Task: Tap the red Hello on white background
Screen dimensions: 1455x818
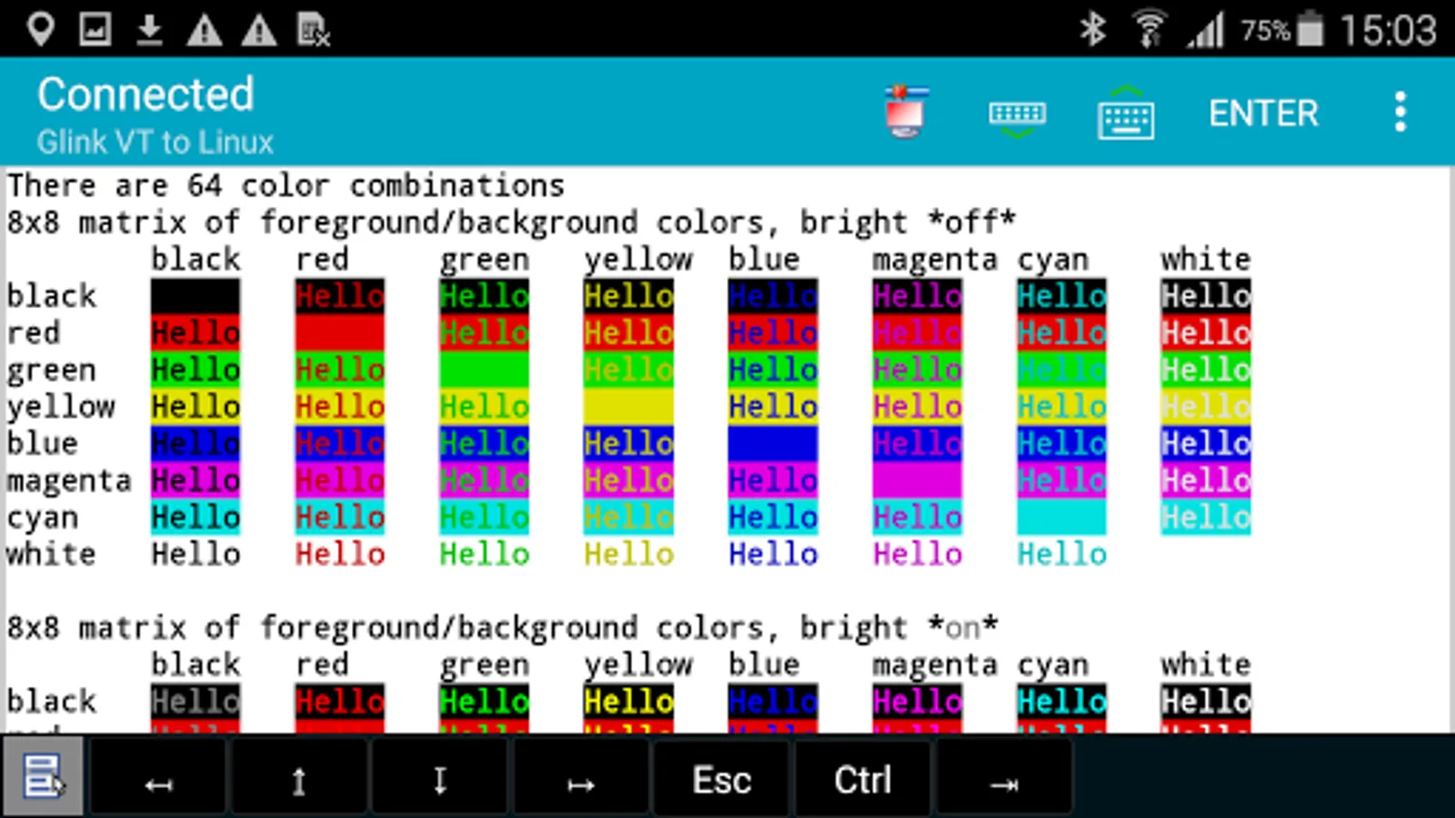Action: tap(339, 554)
